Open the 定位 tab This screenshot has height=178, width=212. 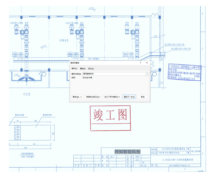[x=91, y=69]
